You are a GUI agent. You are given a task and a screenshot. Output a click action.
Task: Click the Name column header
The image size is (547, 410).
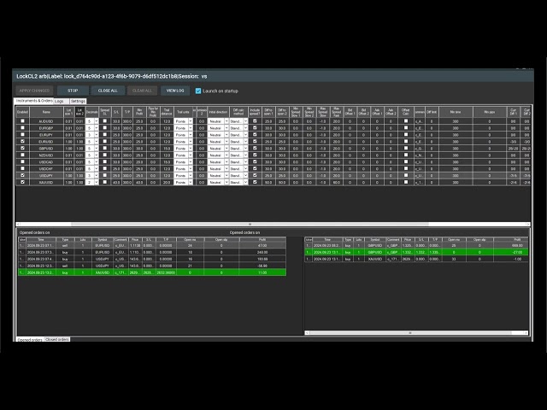click(x=46, y=112)
